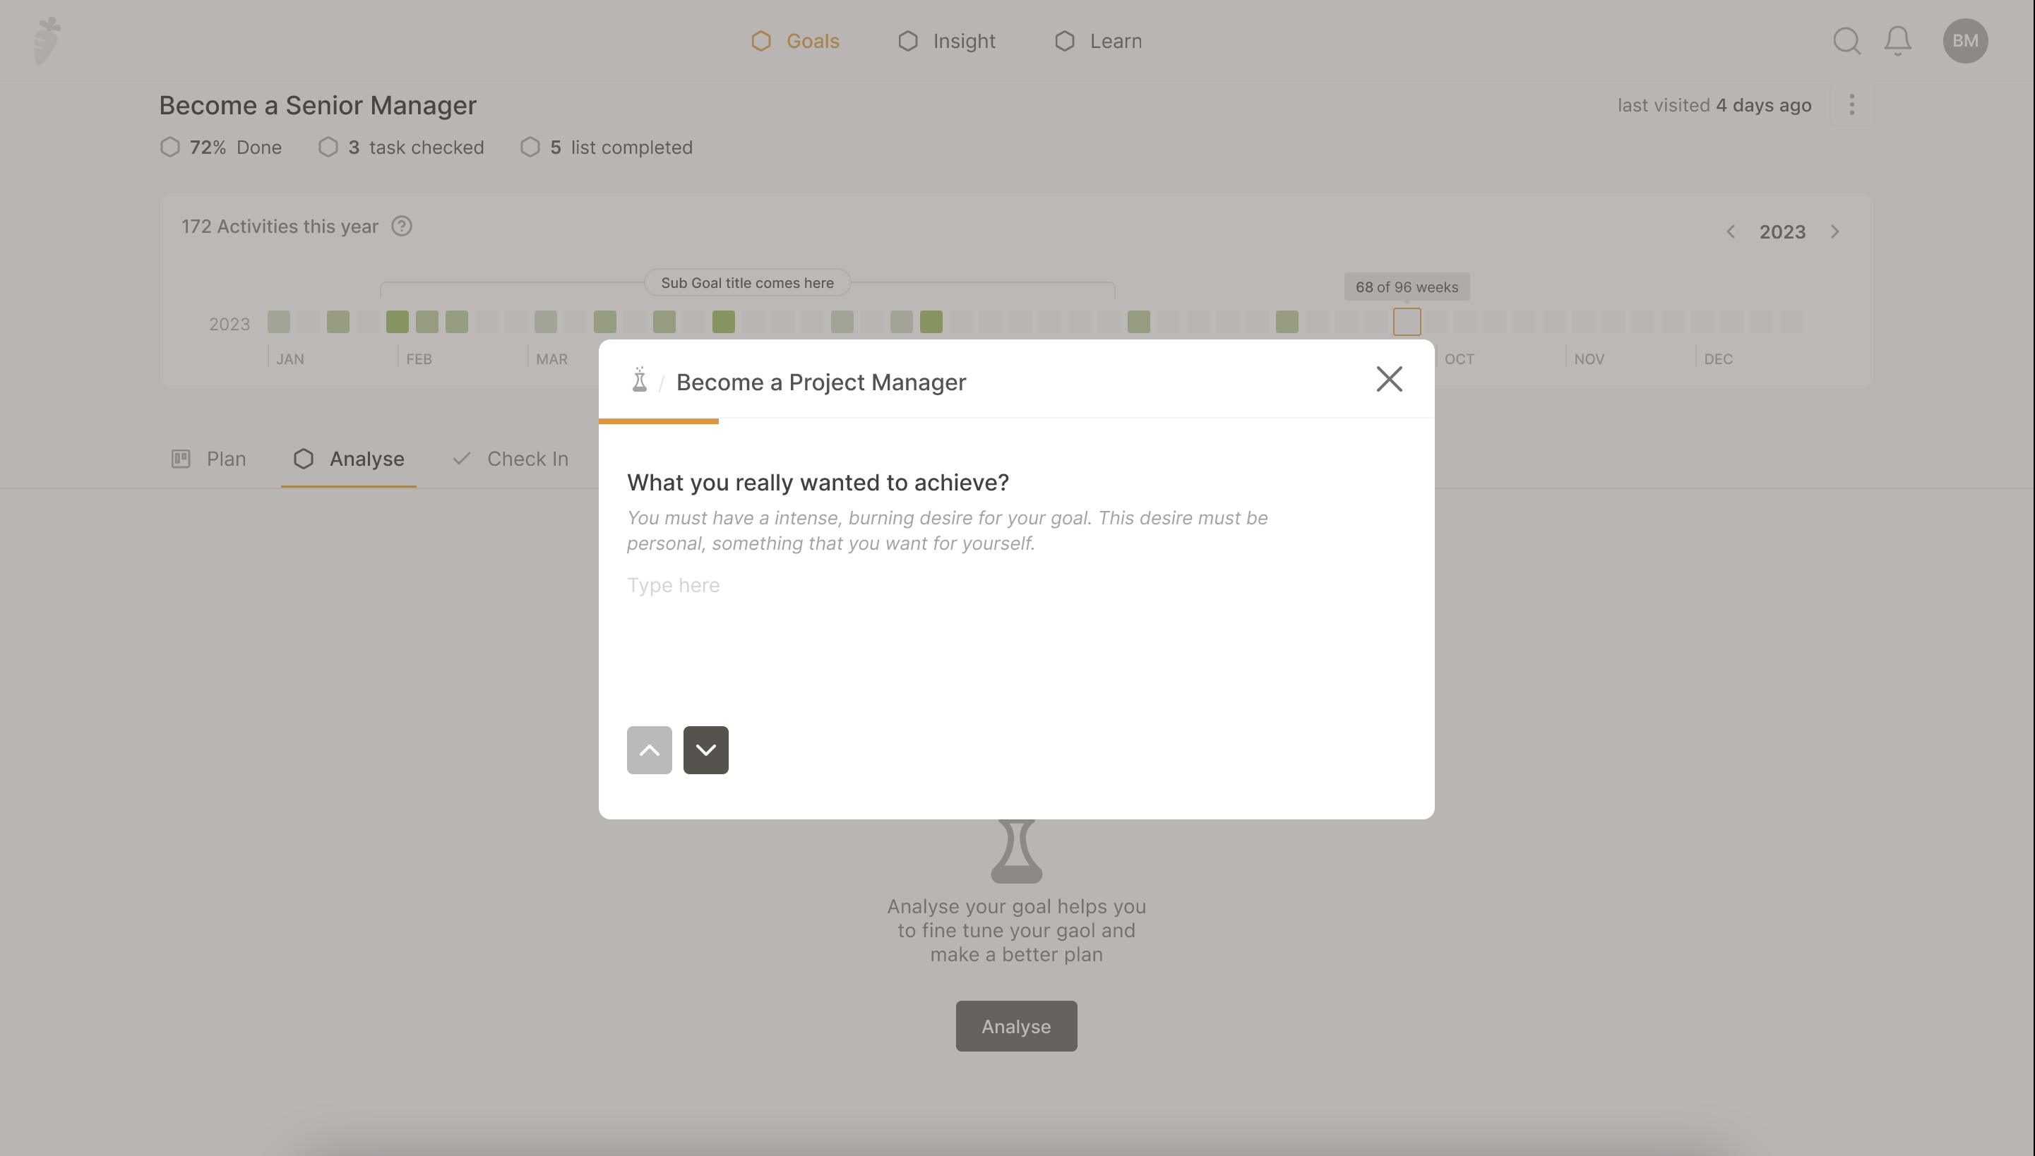This screenshot has height=1156, width=2035.
Task: Open search with the magnifier icon
Action: [1846, 41]
